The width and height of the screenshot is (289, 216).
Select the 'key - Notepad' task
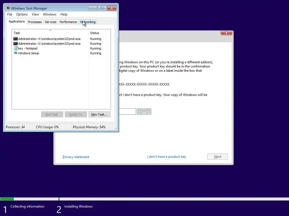point(28,48)
